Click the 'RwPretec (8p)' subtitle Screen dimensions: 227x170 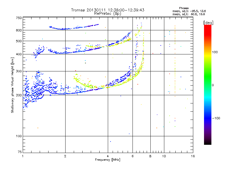click(108, 14)
